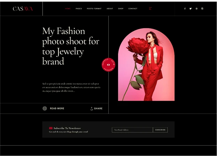Screen dimensions: 217x156
Task: Click the starburst icon beside Read More
Action: pos(45,108)
